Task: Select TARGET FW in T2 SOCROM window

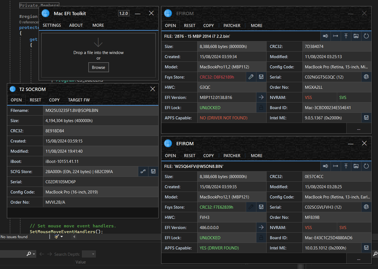Action: 79,100
